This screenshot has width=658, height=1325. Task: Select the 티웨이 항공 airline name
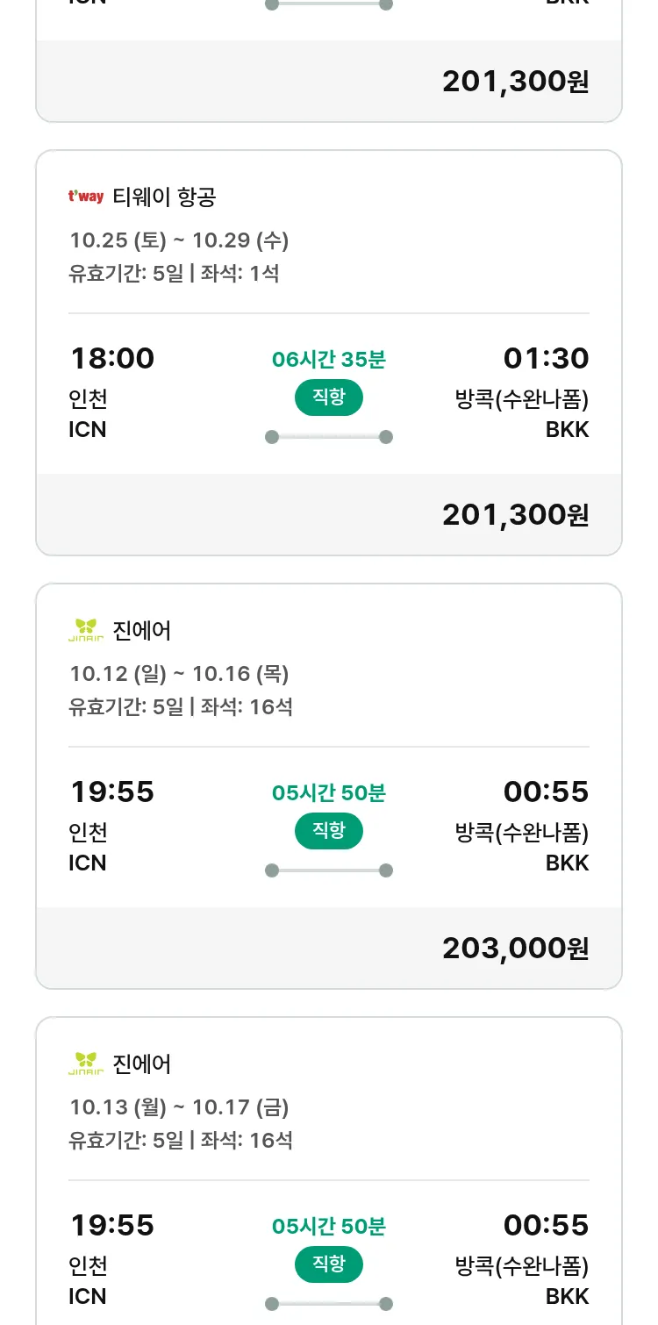tap(164, 197)
